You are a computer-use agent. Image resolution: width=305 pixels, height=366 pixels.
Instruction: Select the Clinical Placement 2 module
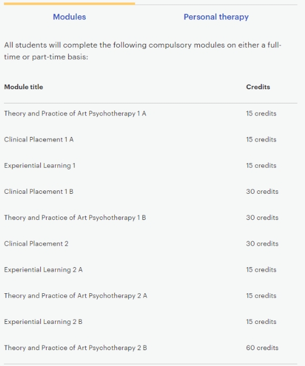[36, 244]
